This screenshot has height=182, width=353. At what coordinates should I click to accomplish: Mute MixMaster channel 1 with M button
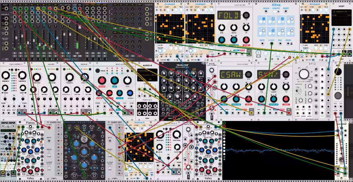click(14, 53)
